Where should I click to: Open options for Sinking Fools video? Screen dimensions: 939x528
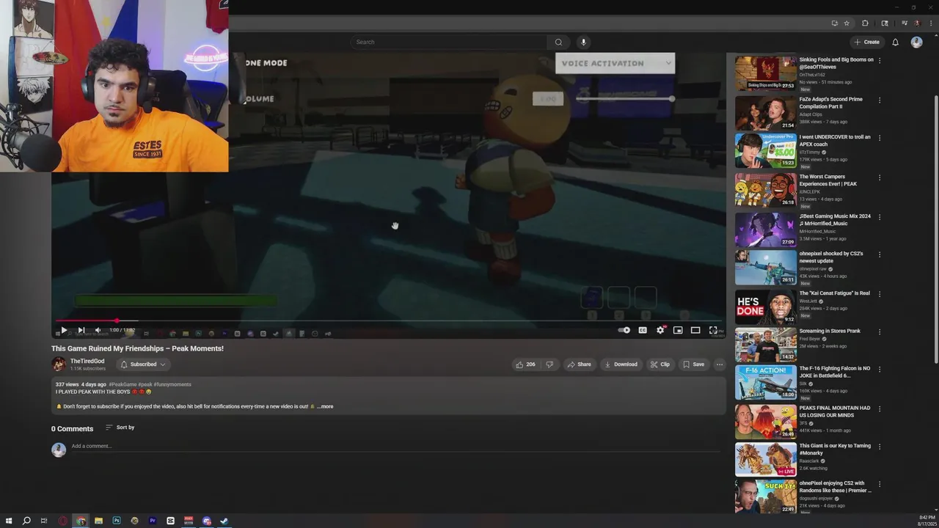880,60
